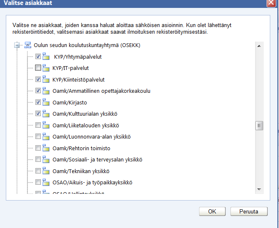The height and width of the screenshot is (228, 279).
Task: Select the KYP/IT-palvelut label
Action: pos(70,68)
